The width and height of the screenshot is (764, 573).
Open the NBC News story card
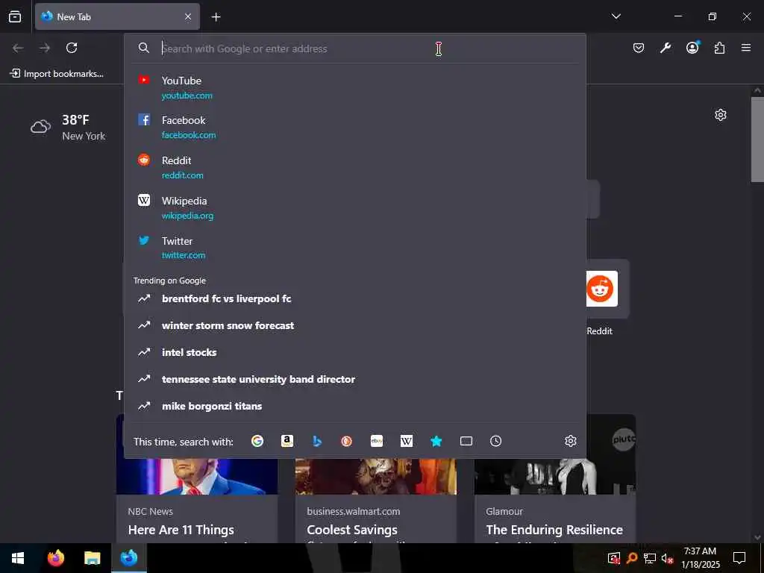pyautogui.click(x=197, y=501)
